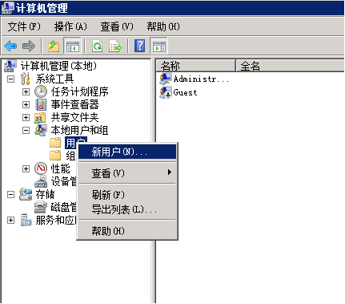Viewport: 345px width, 304px height.
Task: Collapse the 本地用户和组 node
Action: pos(26,130)
